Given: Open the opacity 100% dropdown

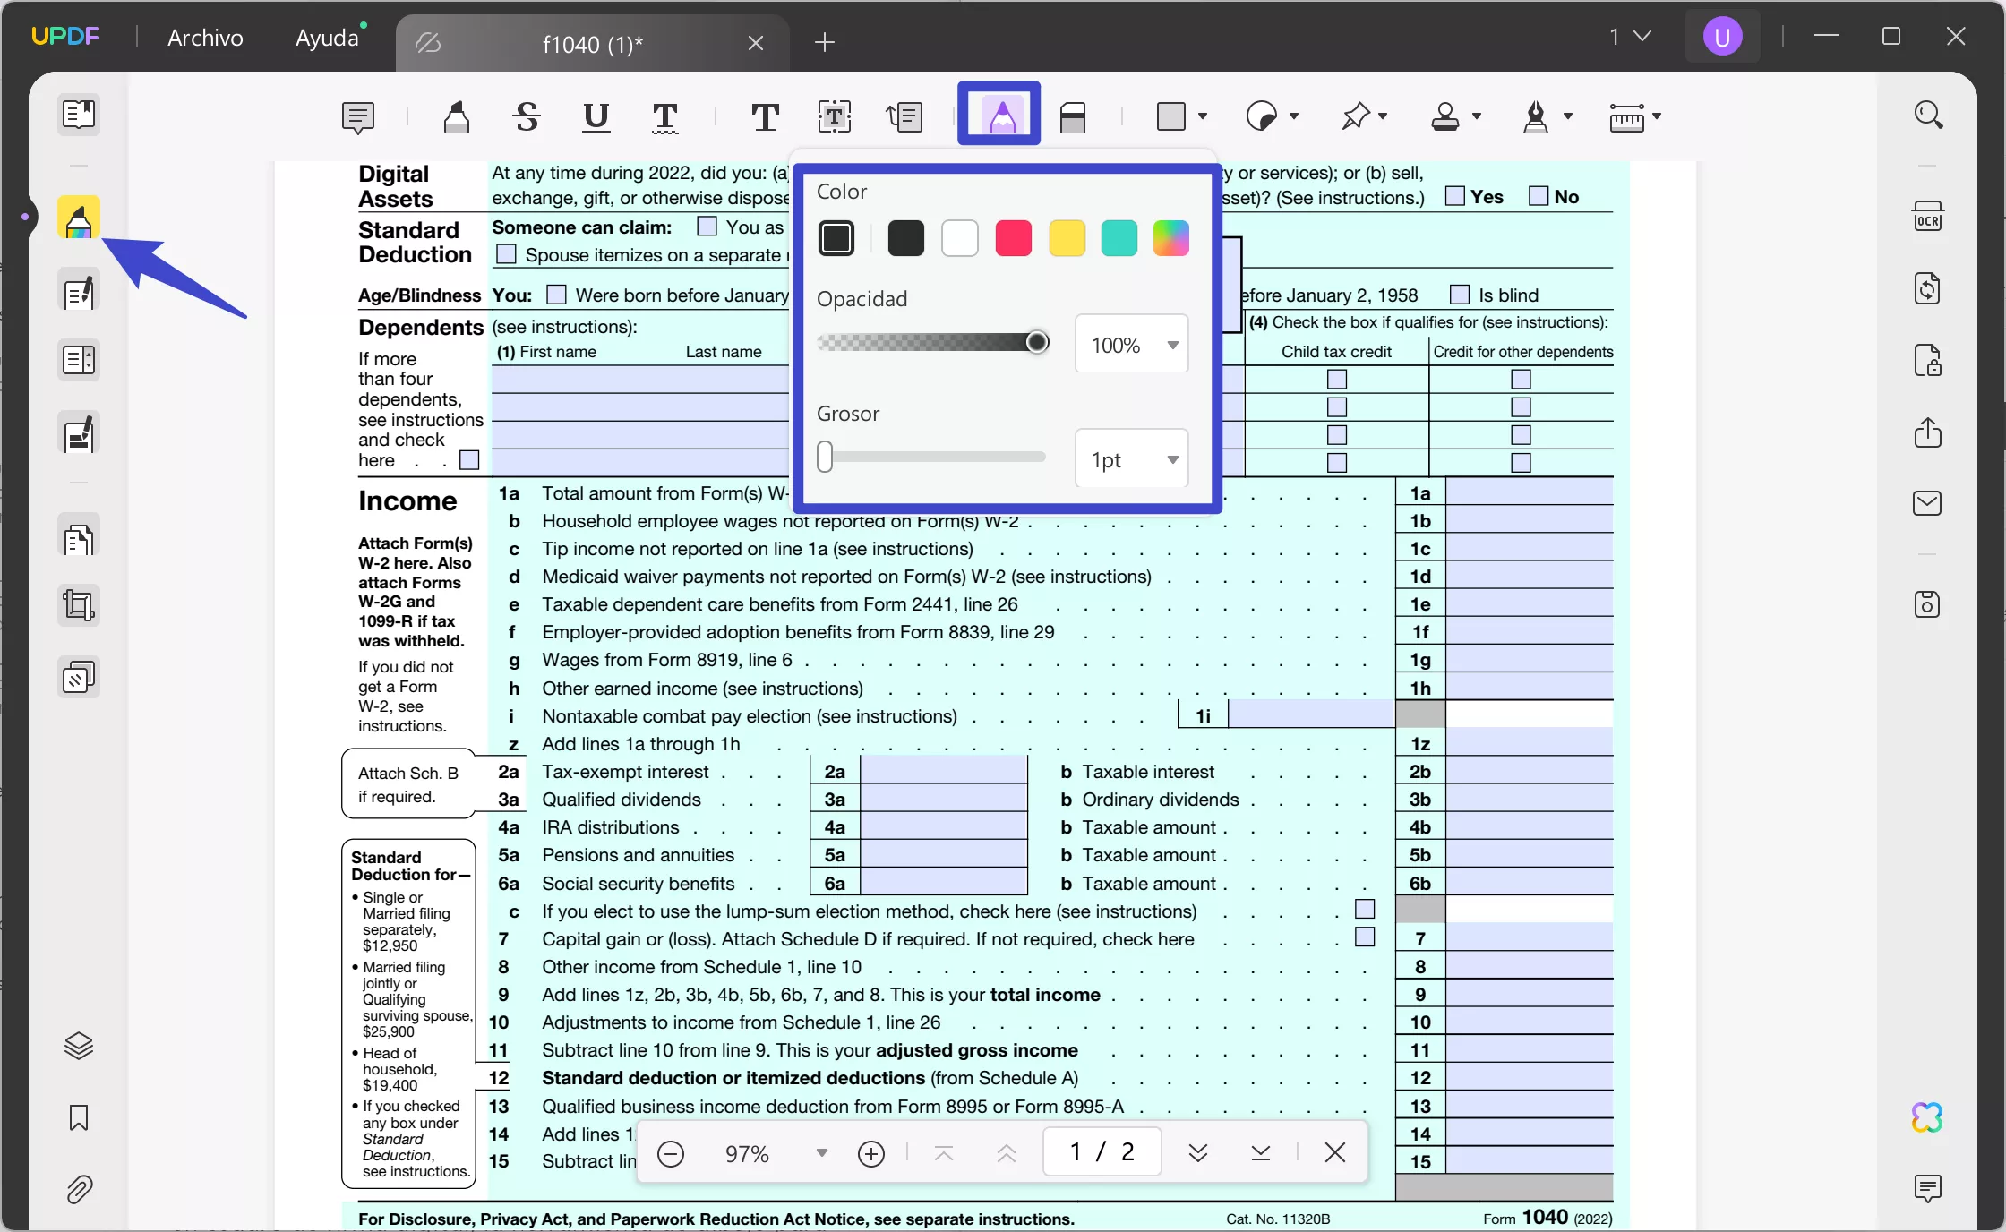Looking at the screenshot, I should (1132, 345).
